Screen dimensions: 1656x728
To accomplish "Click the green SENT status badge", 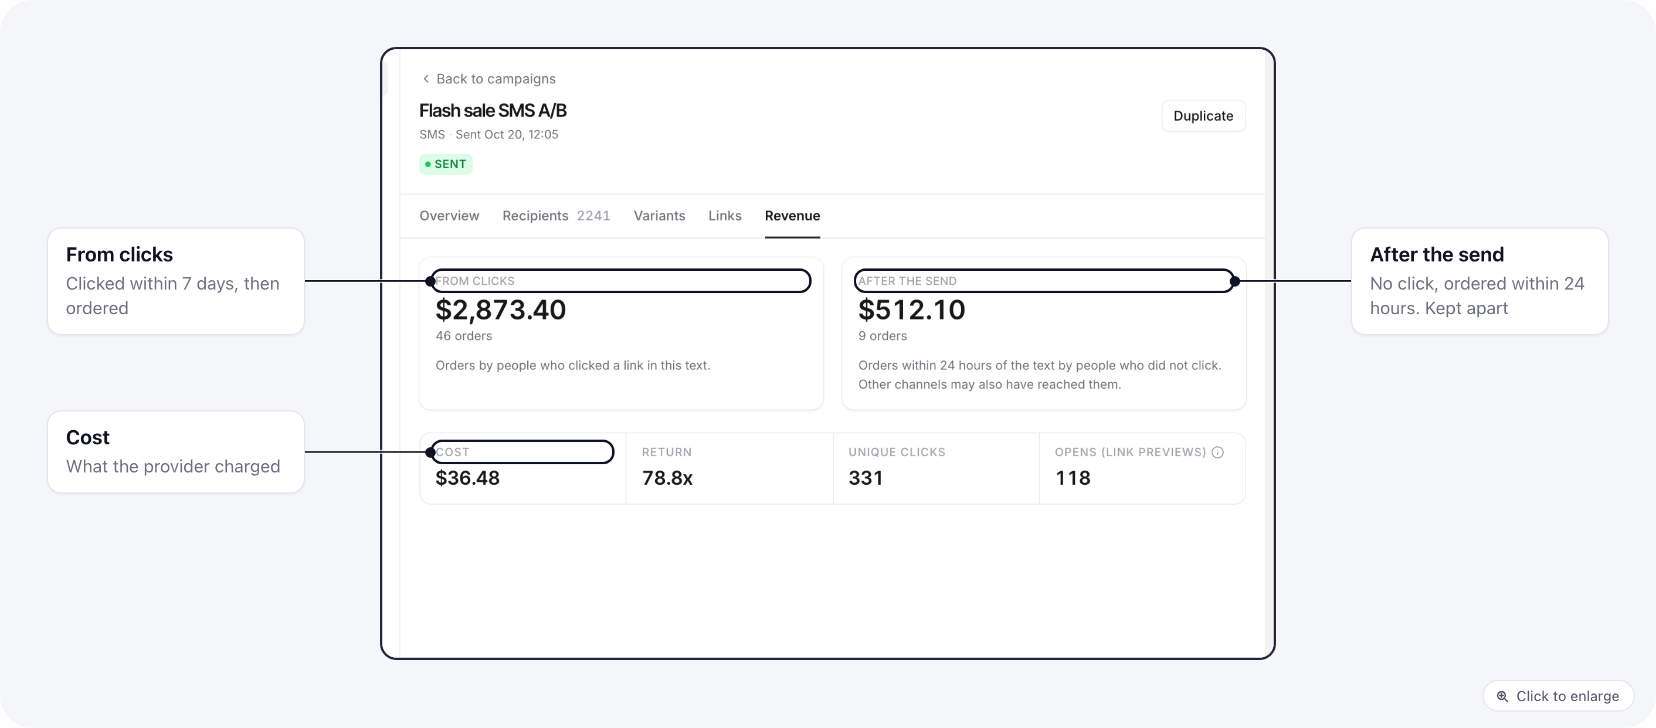I will pyautogui.click(x=446, y=165).
